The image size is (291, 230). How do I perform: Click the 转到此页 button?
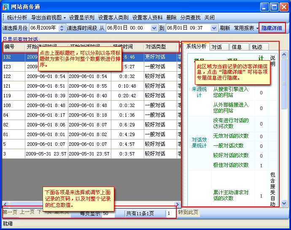188,212
